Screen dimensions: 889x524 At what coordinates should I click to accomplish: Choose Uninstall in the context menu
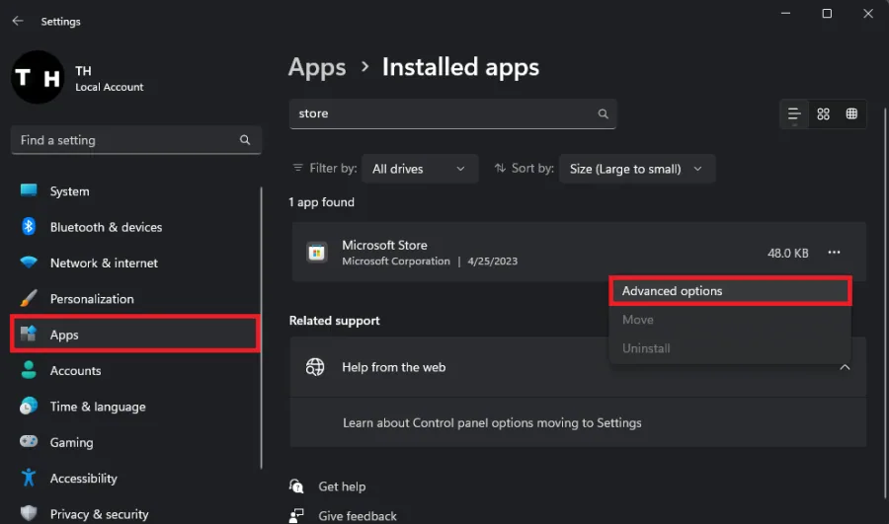730,348
